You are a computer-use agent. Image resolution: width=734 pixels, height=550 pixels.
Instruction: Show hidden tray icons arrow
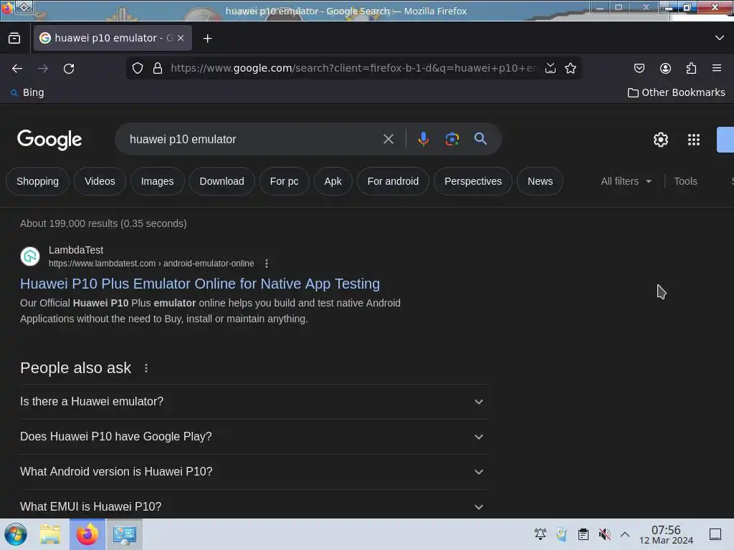[625, 534]
